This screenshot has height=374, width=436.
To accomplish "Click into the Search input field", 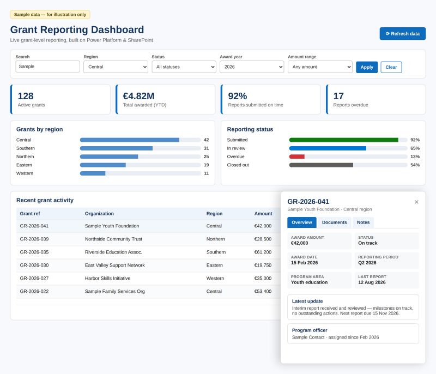I will (47, 67).
